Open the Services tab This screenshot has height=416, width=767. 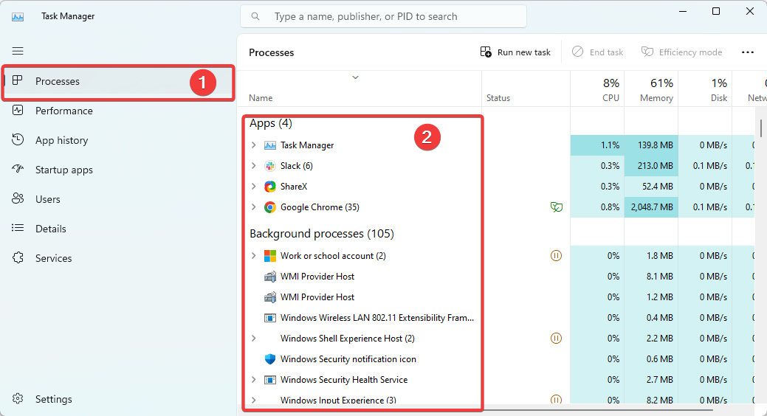(117, 258)
